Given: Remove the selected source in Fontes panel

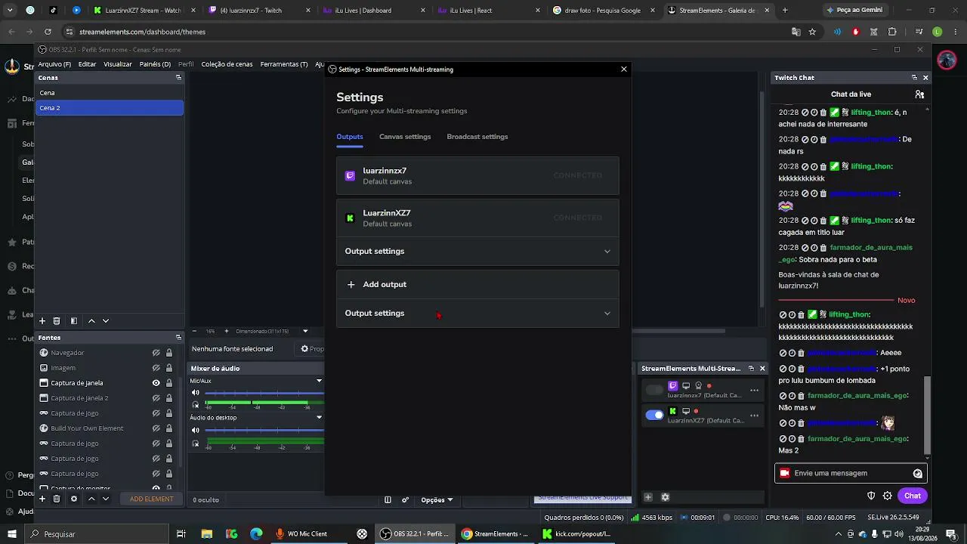Looking at the screenshot, I should 57,499.
